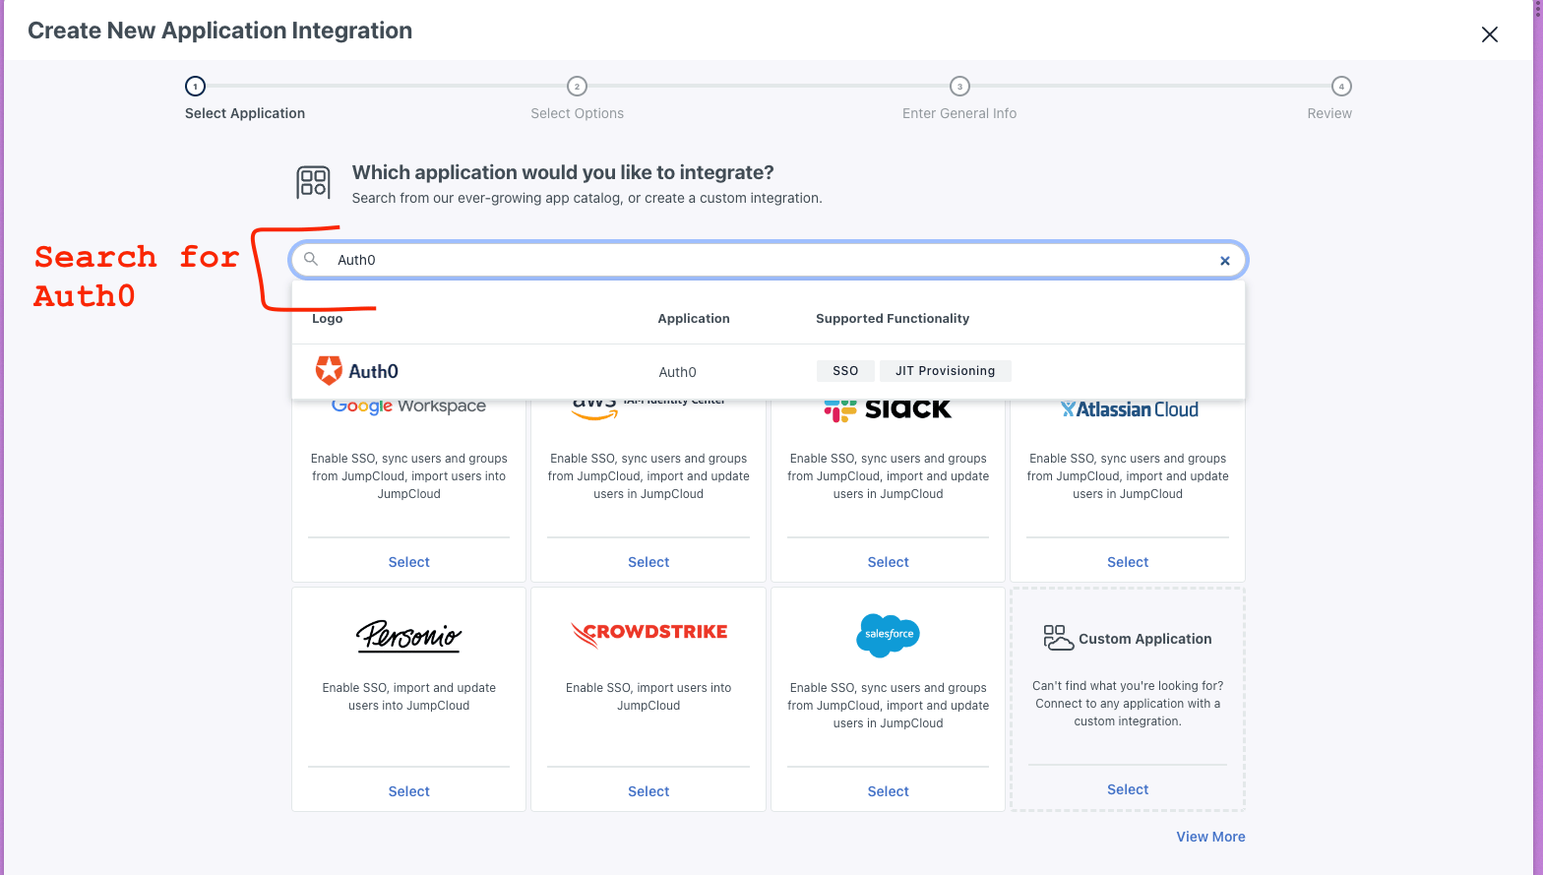Click the Slack logo card
The width and height of the screenshot is (1543, 875).
[x=888, y=409]
